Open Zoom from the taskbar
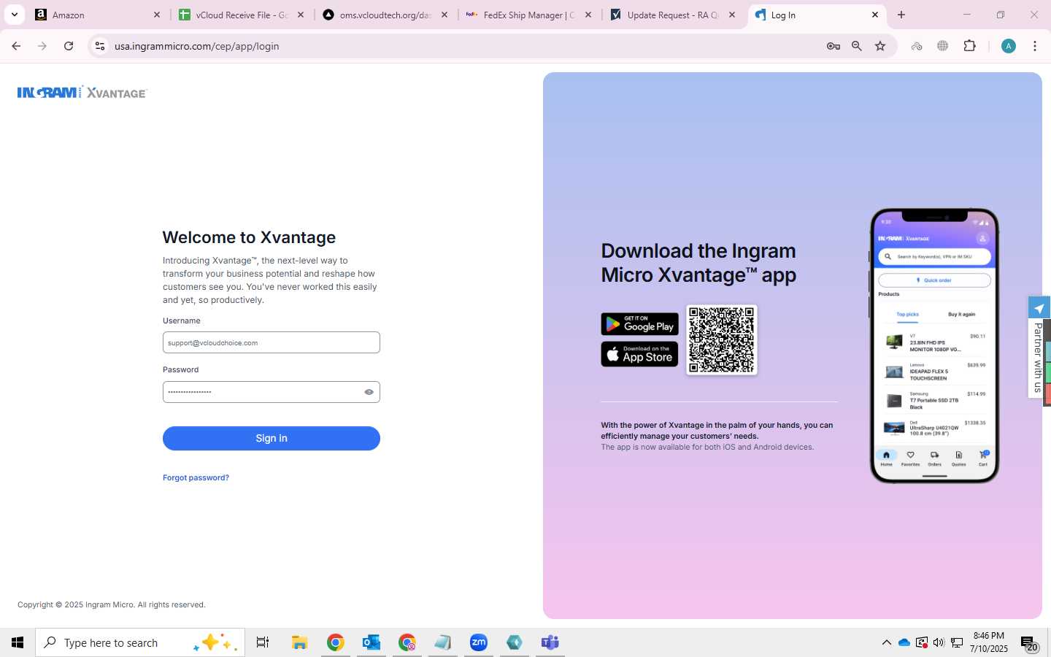Image resolution: width=1051 pixels, height=657 pixels. [x=479, y=642]
